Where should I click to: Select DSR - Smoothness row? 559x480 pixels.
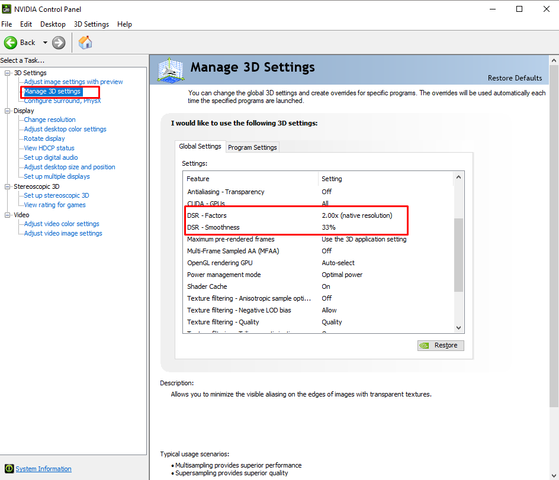319,227
